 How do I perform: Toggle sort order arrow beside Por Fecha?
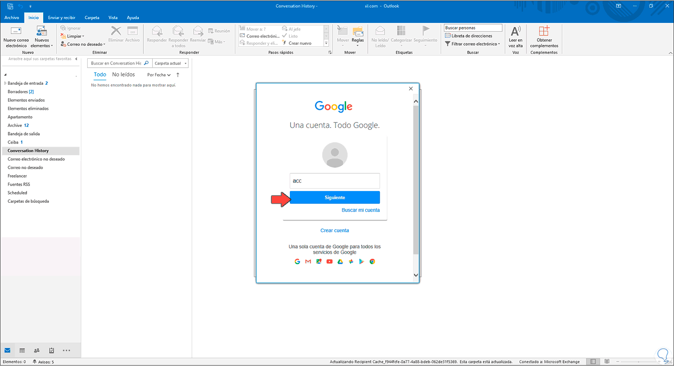coord(178,75)
